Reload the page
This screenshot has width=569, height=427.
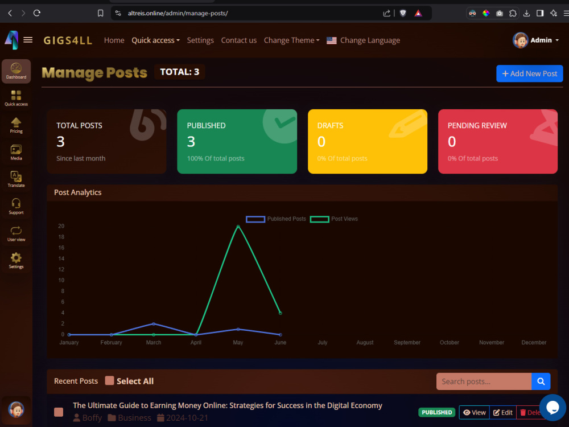tap(36, 14)
